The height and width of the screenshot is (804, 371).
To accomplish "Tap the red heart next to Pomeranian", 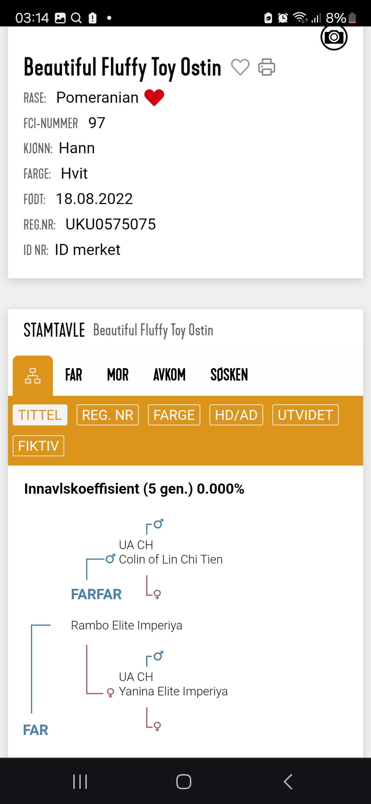I will 154,97.
